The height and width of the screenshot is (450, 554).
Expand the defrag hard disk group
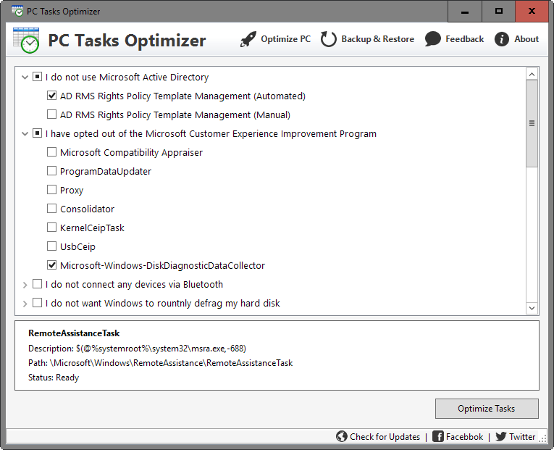25,303
